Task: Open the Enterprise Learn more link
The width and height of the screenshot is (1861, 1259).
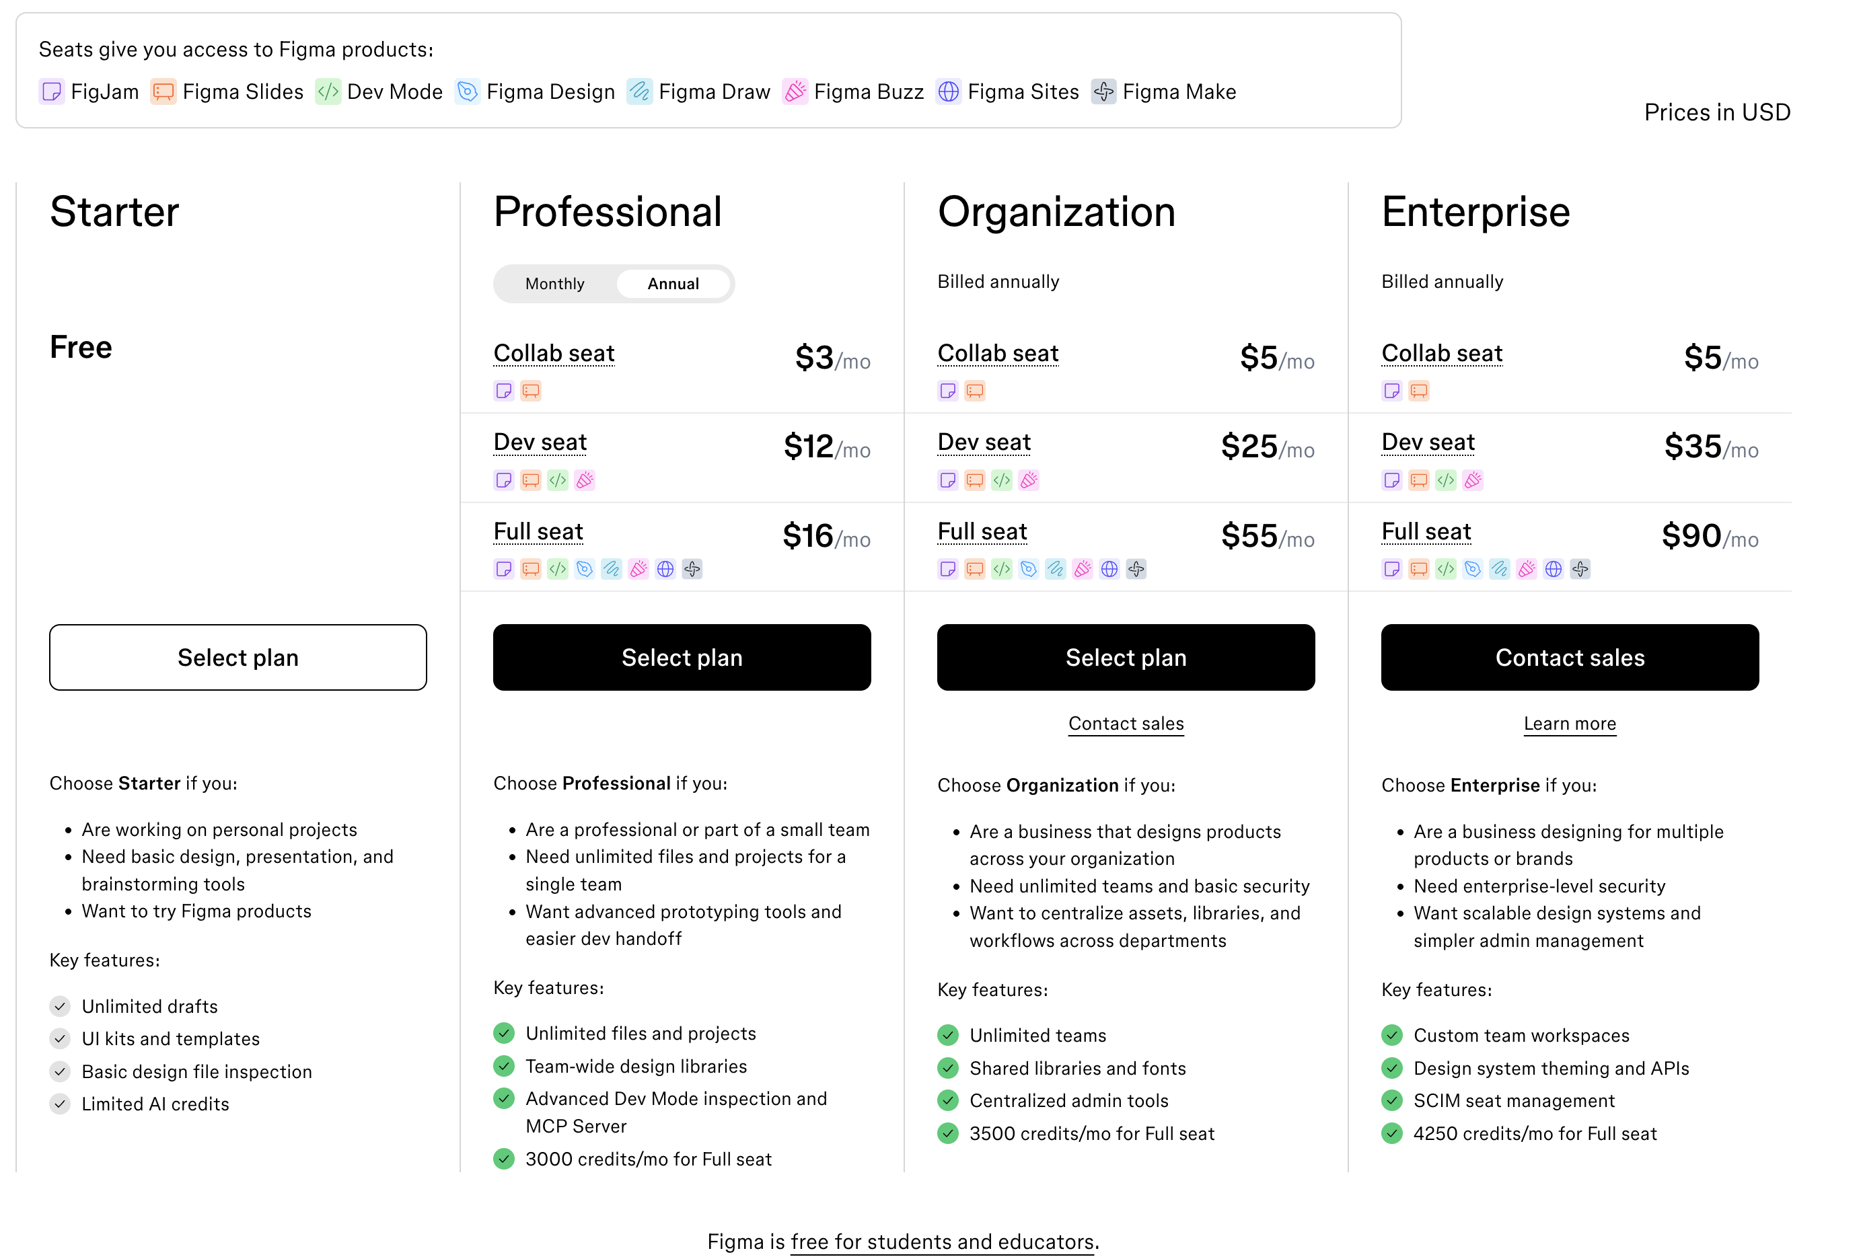Action: (x=1569, y=724)
